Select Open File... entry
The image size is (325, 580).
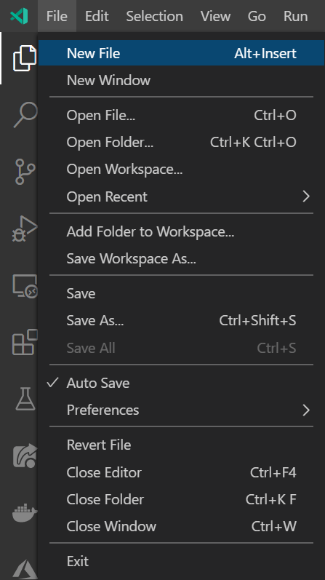181,115
